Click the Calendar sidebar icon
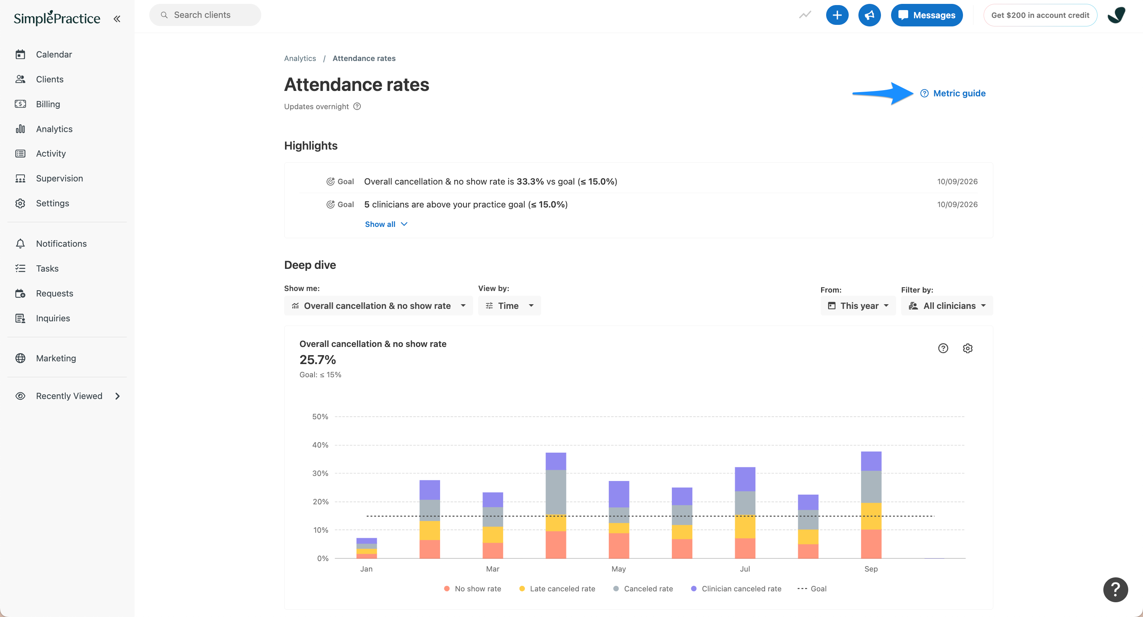The width and height of the screenshot is (1143, 617). click(x=20, y=54)
